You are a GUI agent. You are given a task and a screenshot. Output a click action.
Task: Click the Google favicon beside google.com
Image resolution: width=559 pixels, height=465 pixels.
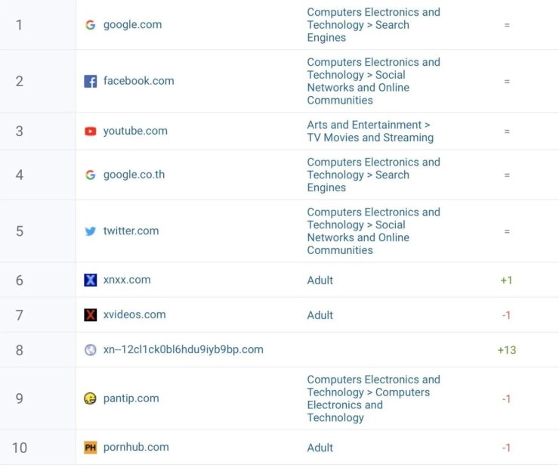90,25
